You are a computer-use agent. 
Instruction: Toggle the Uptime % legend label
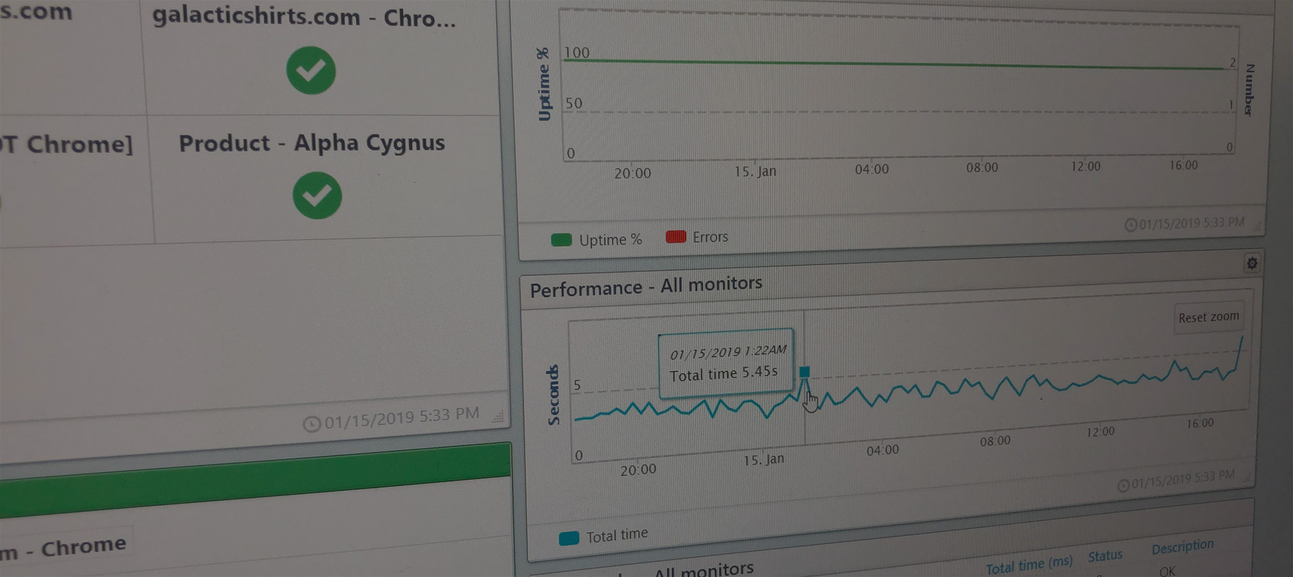[610, 240]
